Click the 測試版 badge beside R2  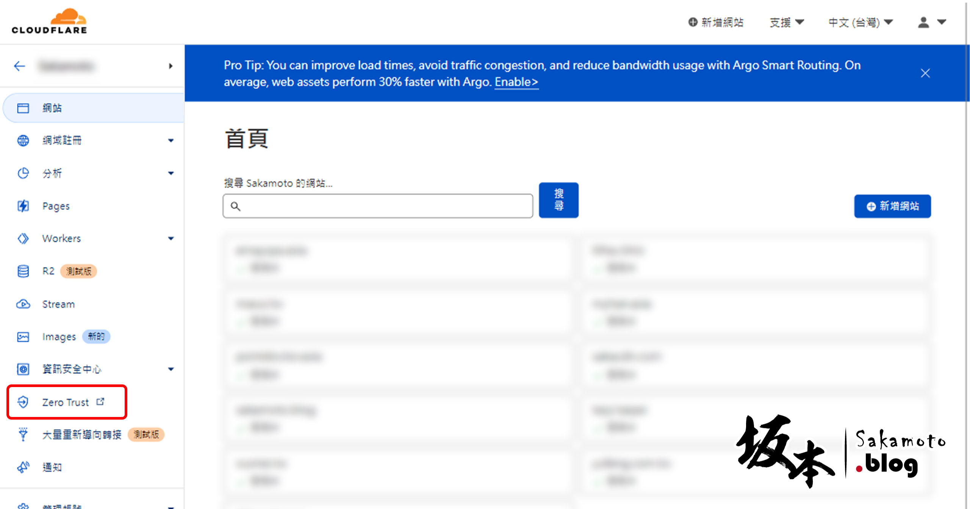[79, 271]
